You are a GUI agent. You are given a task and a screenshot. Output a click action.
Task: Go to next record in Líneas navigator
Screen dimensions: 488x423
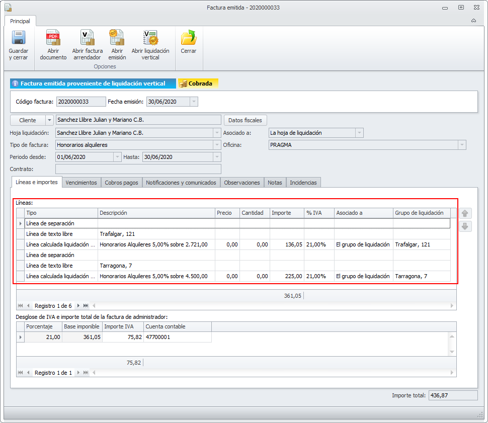click(78, 306)
